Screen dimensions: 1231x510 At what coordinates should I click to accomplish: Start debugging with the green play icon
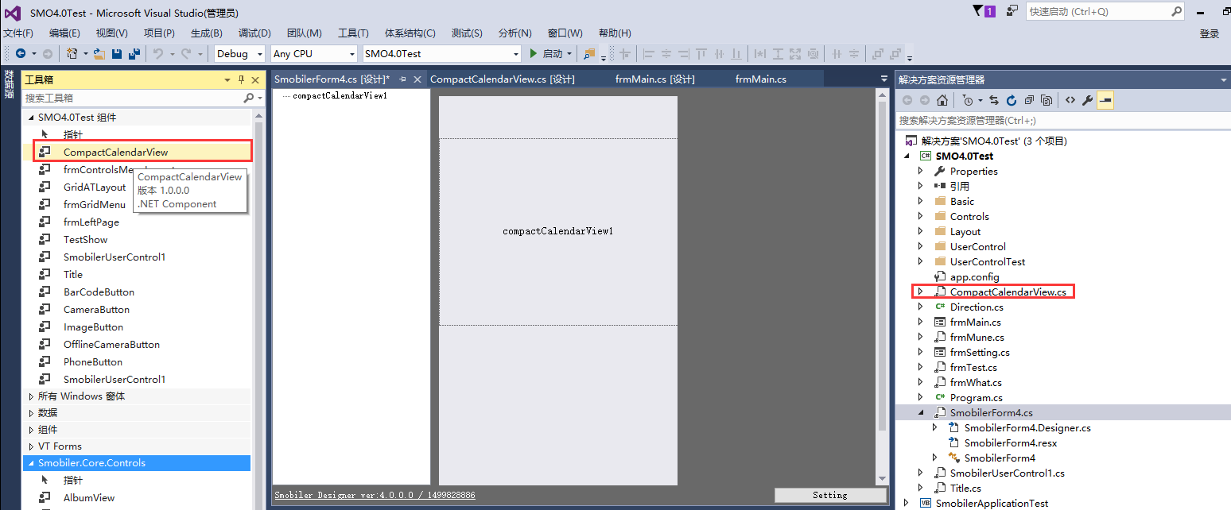534,53
